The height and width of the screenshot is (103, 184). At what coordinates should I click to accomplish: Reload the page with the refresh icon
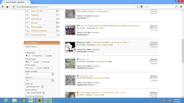[x=137, y=7]
